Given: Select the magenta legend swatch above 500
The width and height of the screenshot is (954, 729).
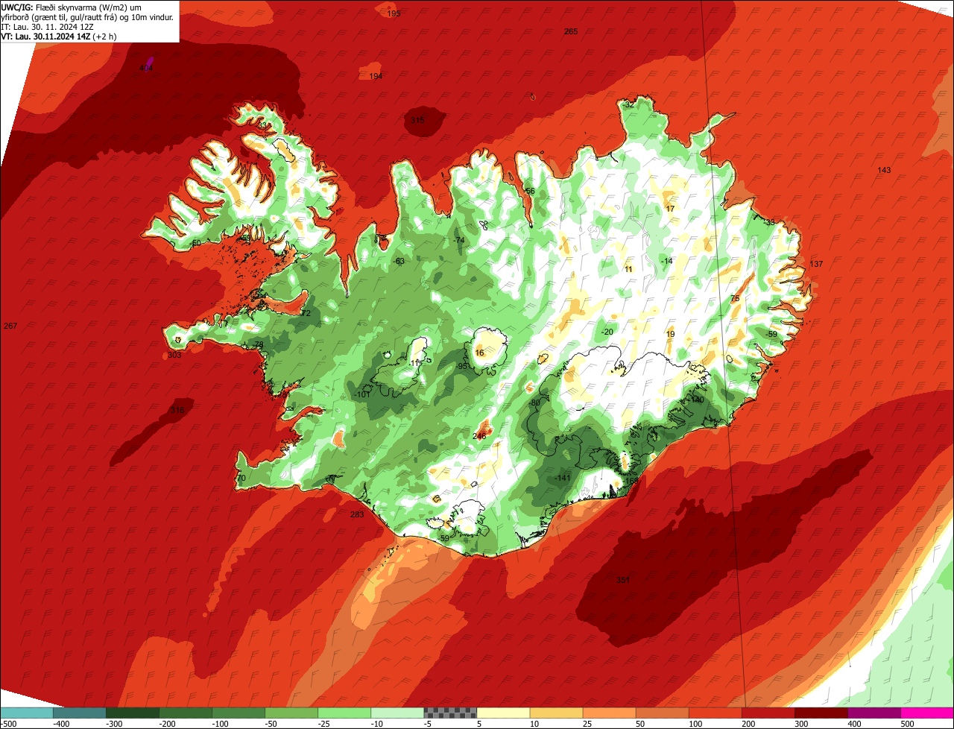Looking at the screenshot, I should click(x=927, y=713).
